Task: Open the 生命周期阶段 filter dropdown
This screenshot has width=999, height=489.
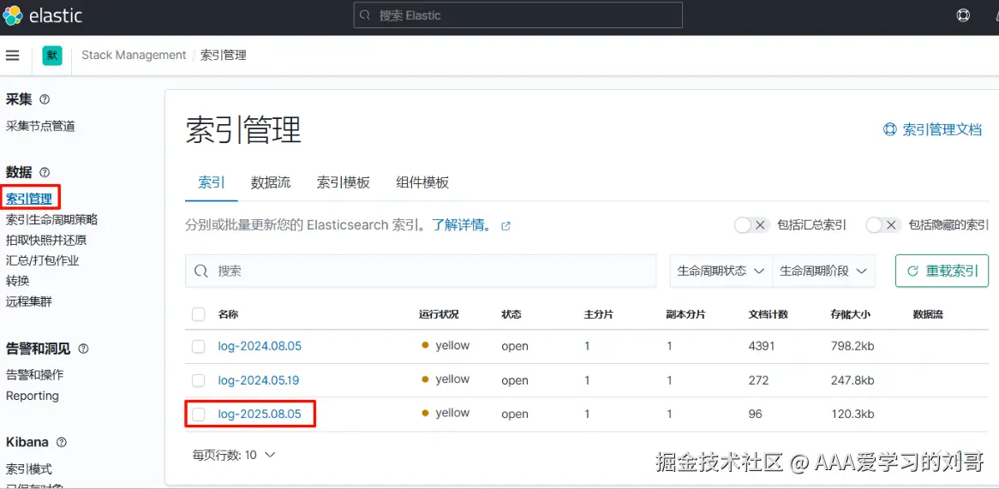Action: point(824,271)
